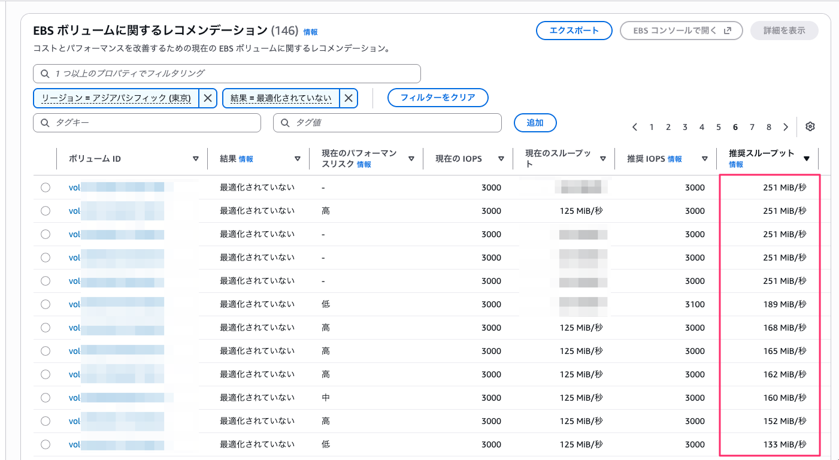Click the ボリューム ID column header text
This screenshot has height=460, width=839.
[x=95, y=159]
